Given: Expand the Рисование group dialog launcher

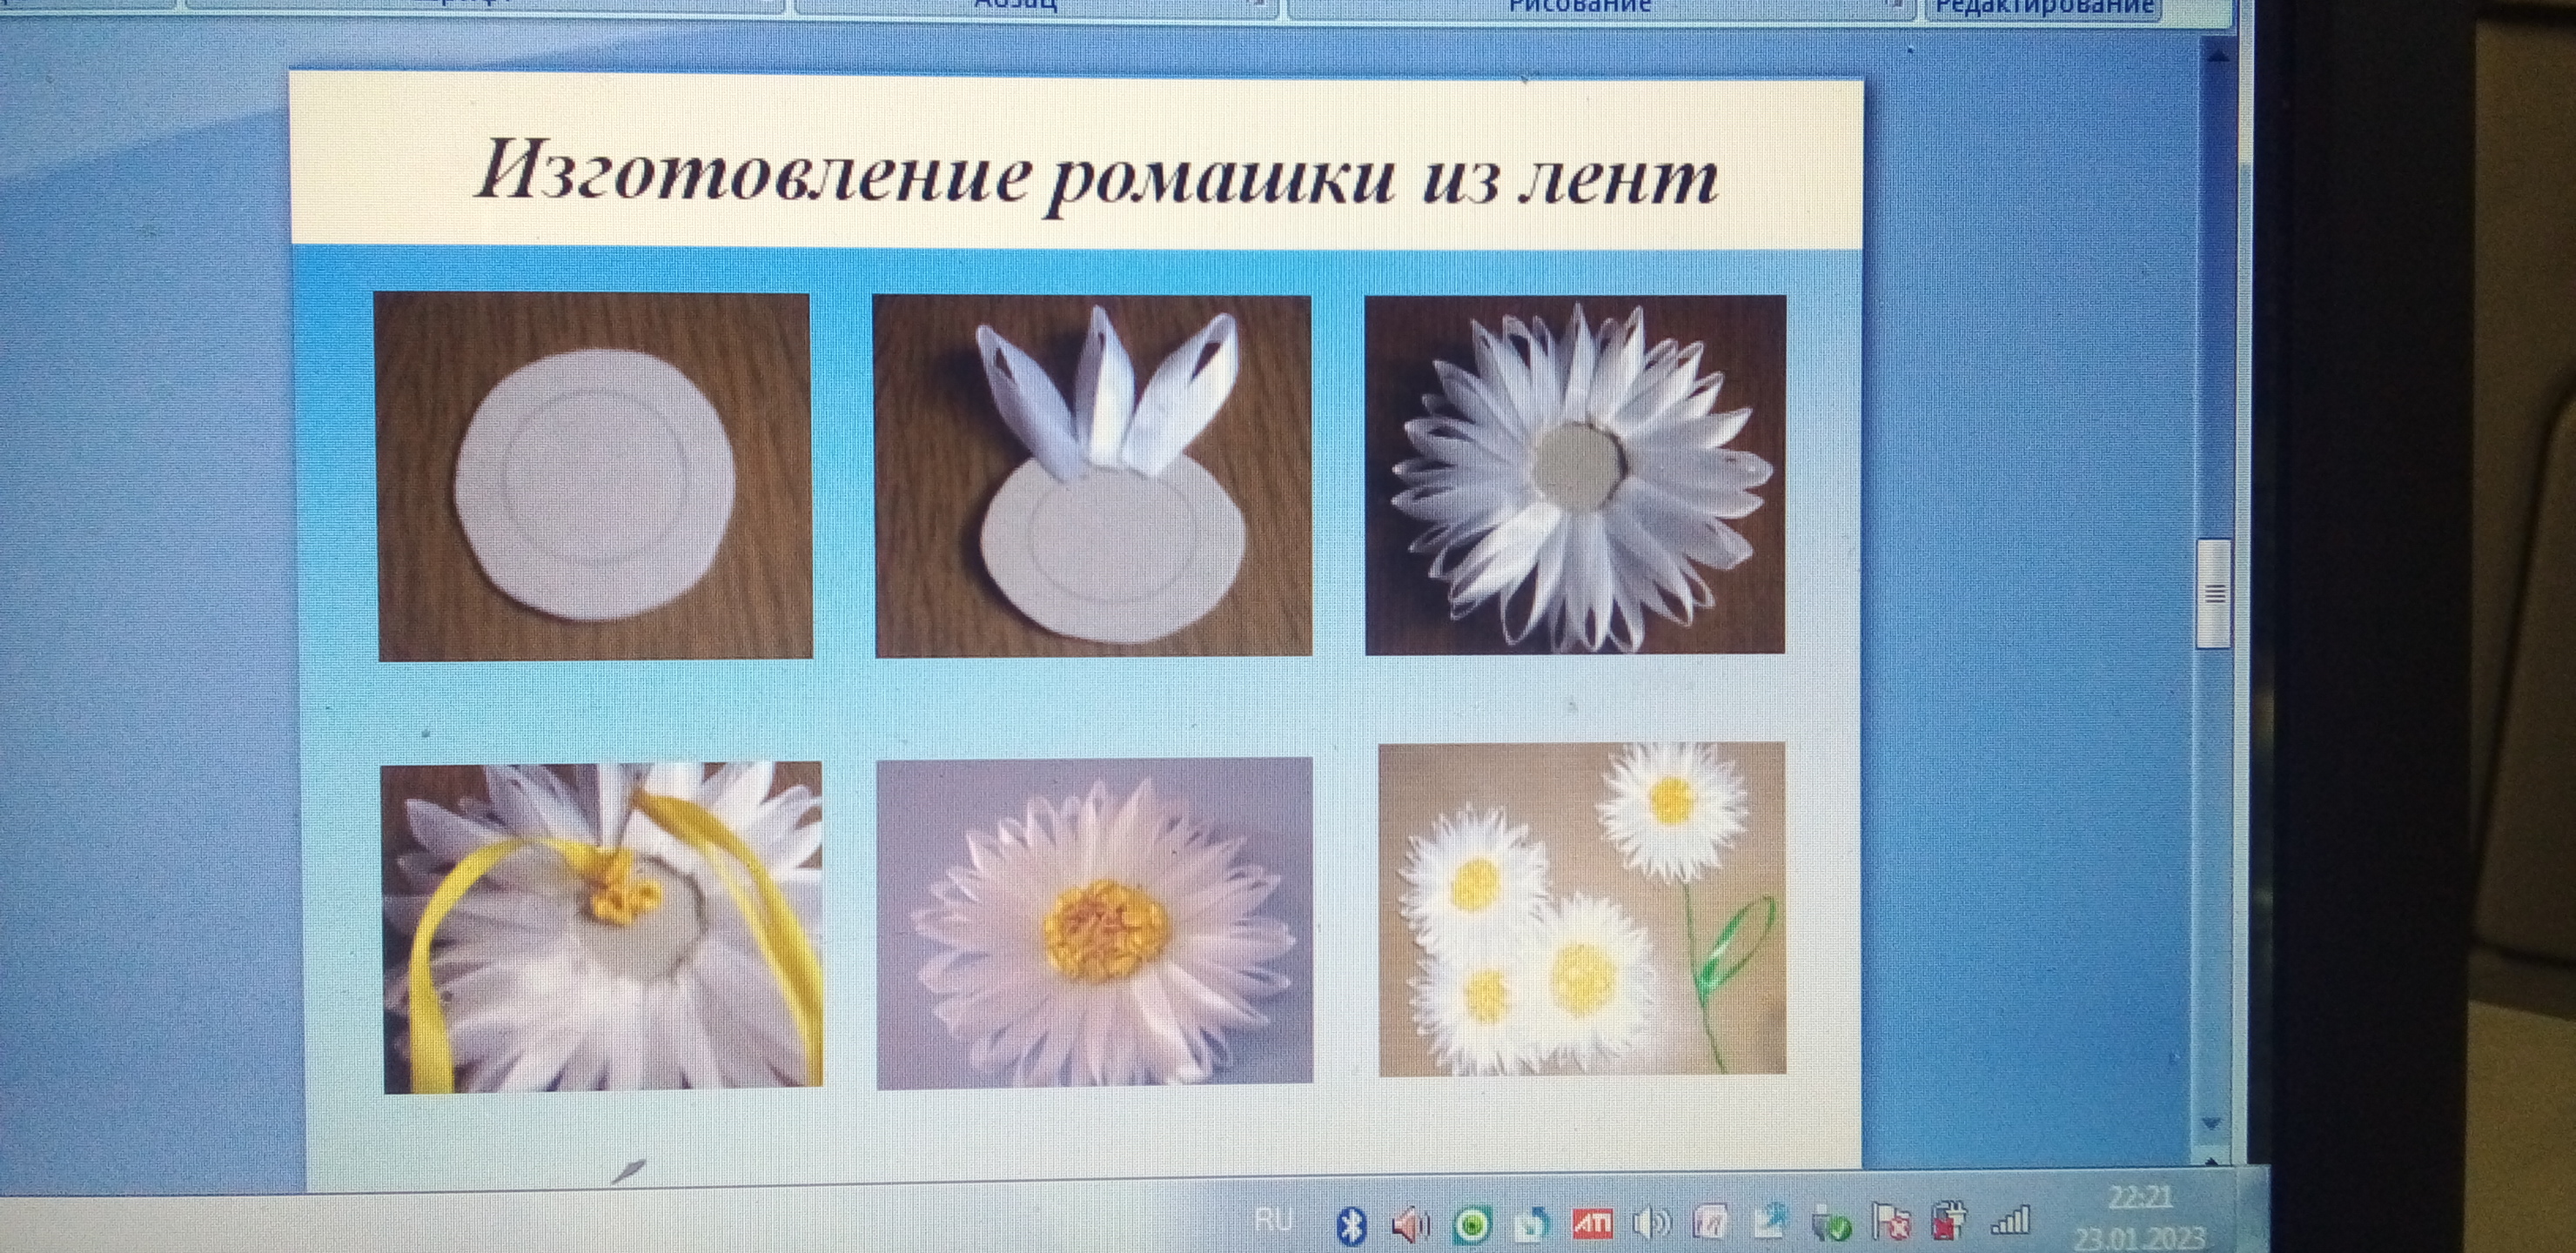Looking at the screenshot, I should click(x=1894, y=6).
